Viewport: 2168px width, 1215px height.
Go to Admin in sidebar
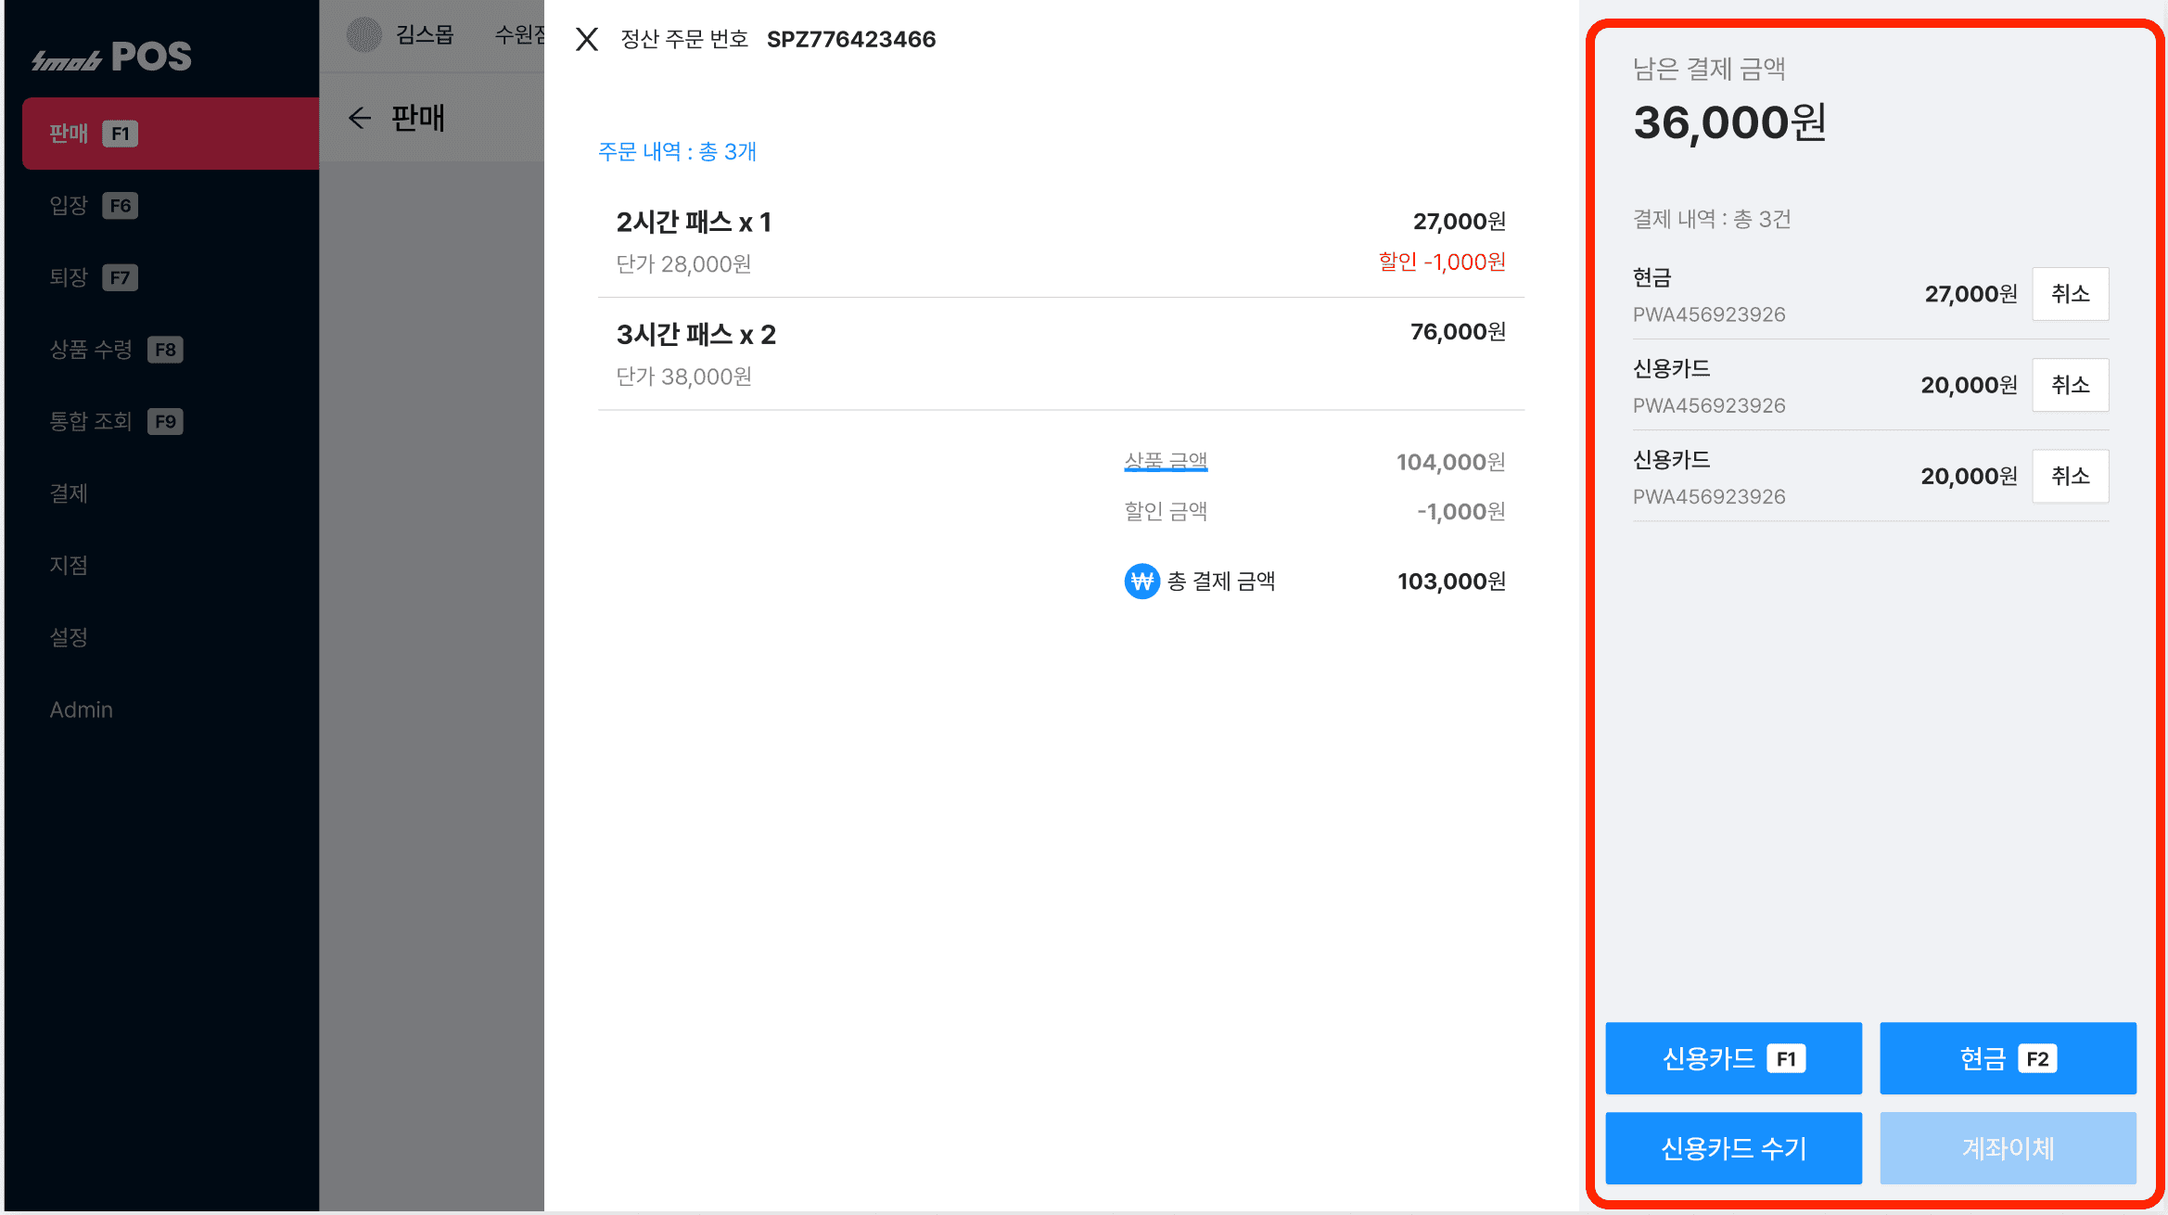[x=82, y=710]
